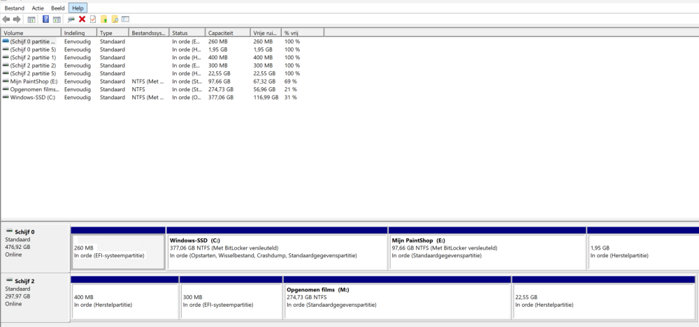699x327 pixels.
Task: Open the blue question mark Help icon
Action: 45,19
